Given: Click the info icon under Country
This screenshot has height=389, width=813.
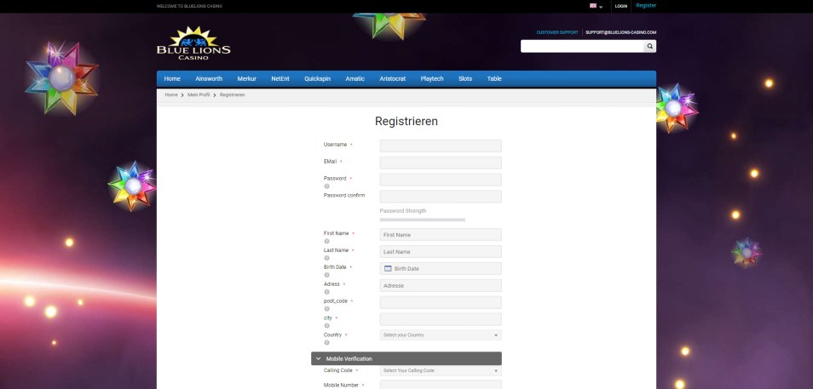Looking at the screenshot, I should (326, 342).
